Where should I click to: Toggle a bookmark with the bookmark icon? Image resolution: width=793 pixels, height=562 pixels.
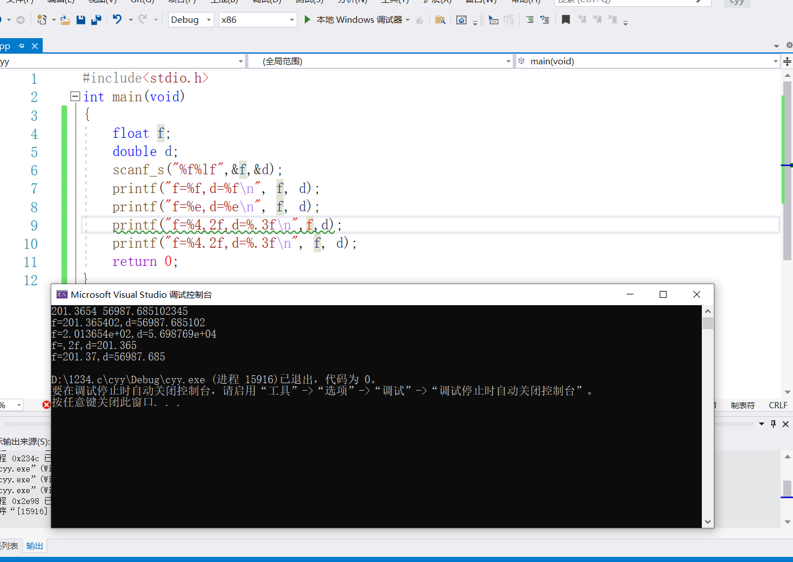(566, 20)
